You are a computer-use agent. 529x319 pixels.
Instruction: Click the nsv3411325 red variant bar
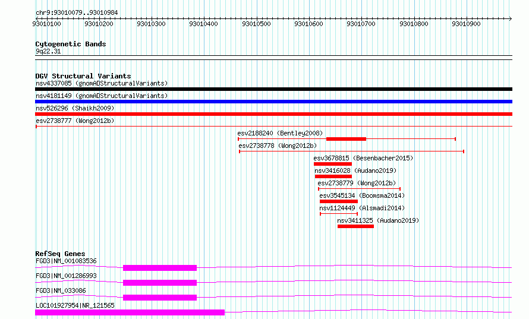(x=355, y=226)
